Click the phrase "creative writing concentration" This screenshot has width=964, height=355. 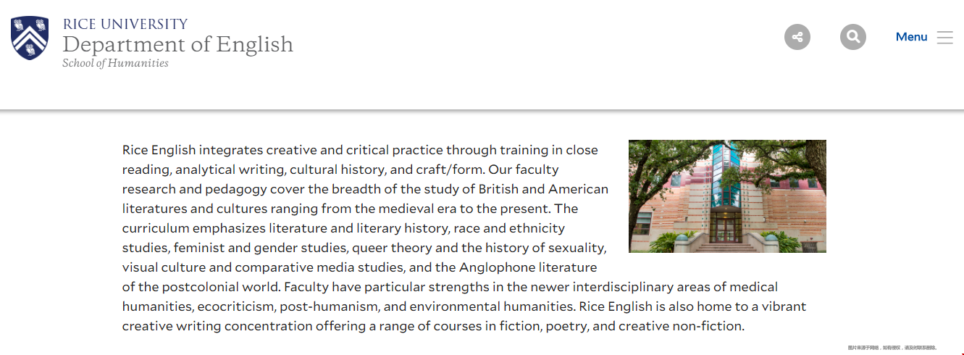coord(211,326)
